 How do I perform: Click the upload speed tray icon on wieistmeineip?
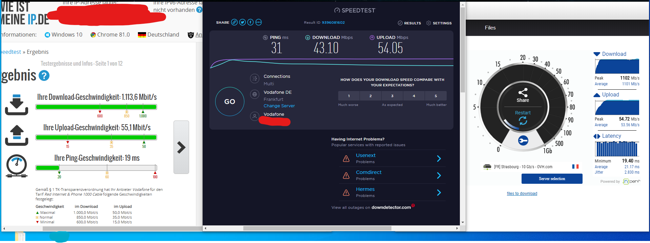[17, 135]
